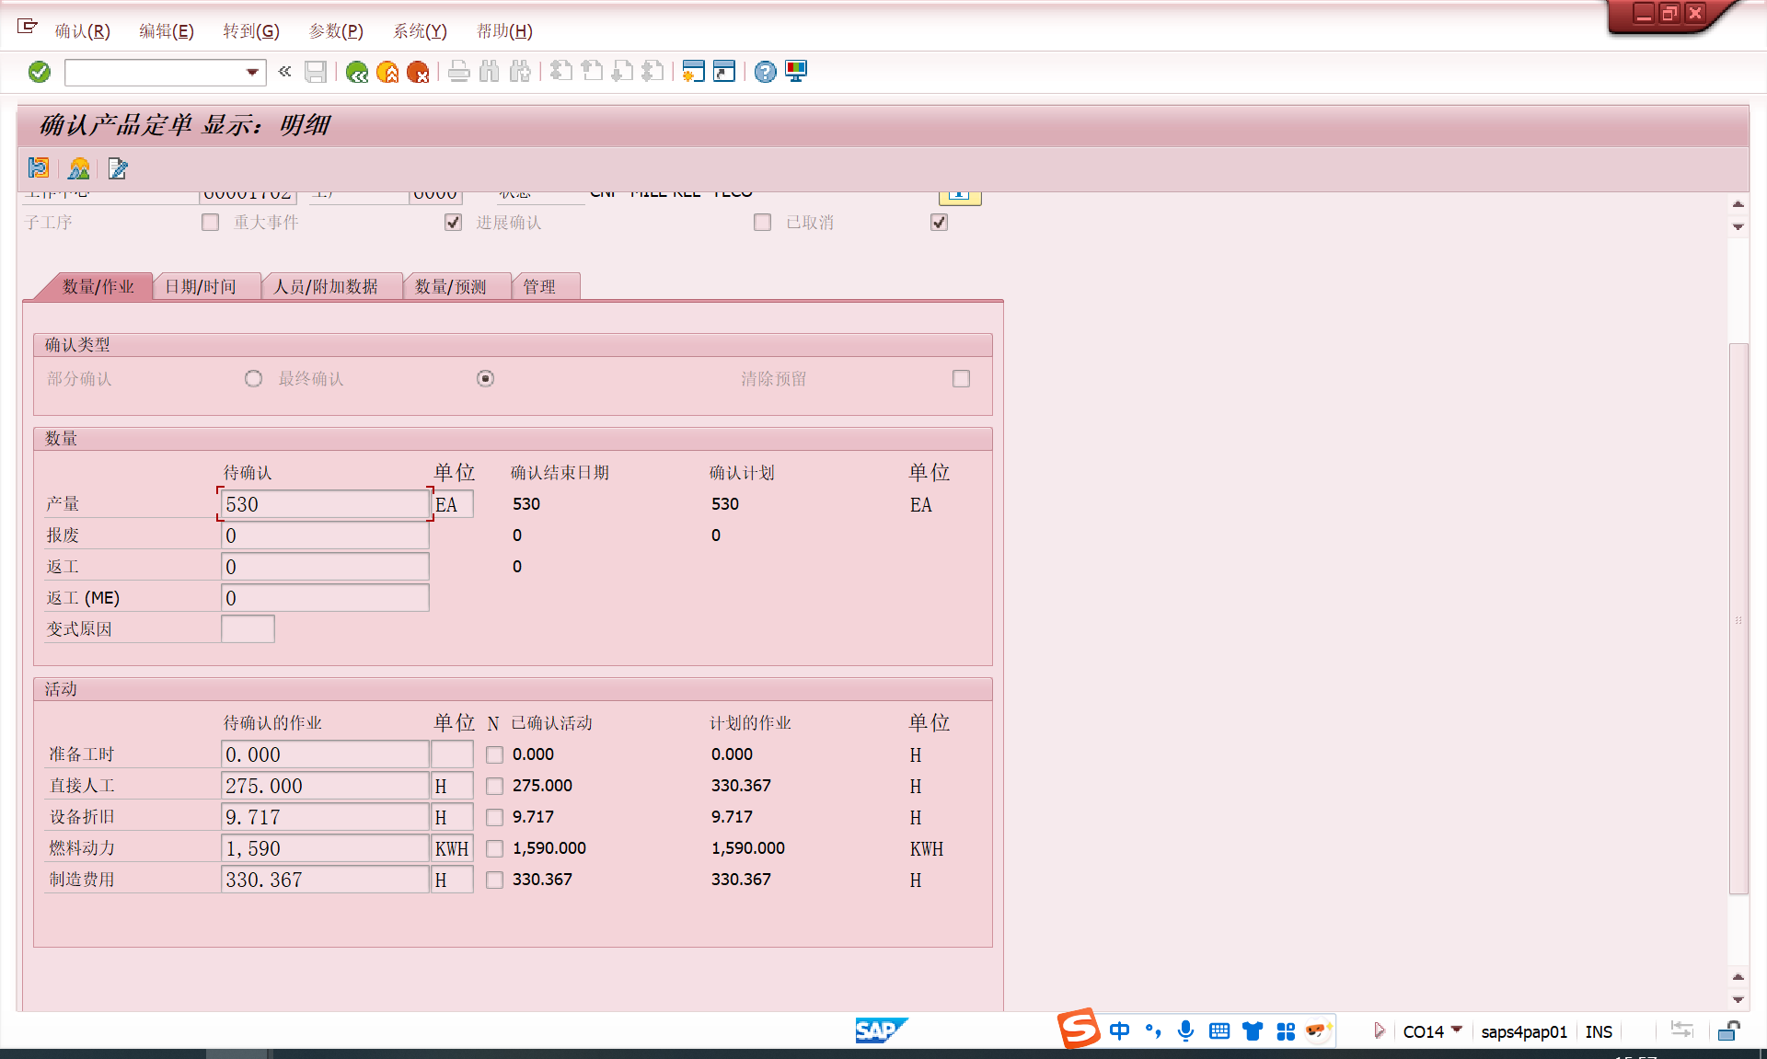Toggle checkbox next to 准备工时 activity
This screenshot has width=1767, height=1059.
tap(494, 754)
